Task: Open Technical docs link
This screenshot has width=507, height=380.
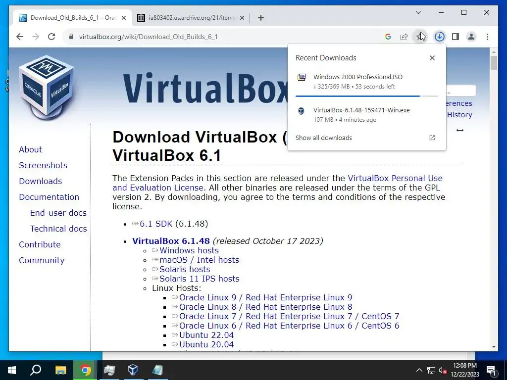Action: (58, 229)
